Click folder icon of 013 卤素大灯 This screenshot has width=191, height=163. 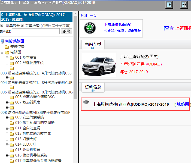(12, 139)
